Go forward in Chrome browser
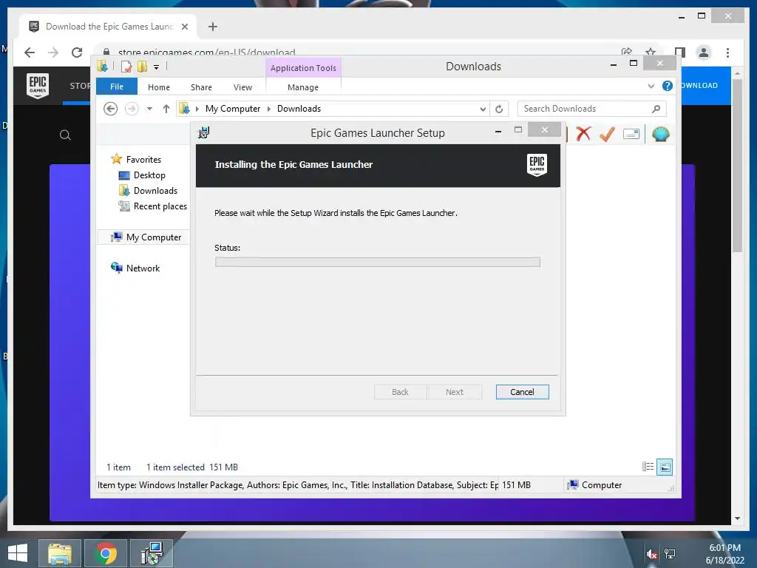This screenshot has height=568, width=757. [x=53, y=53]
